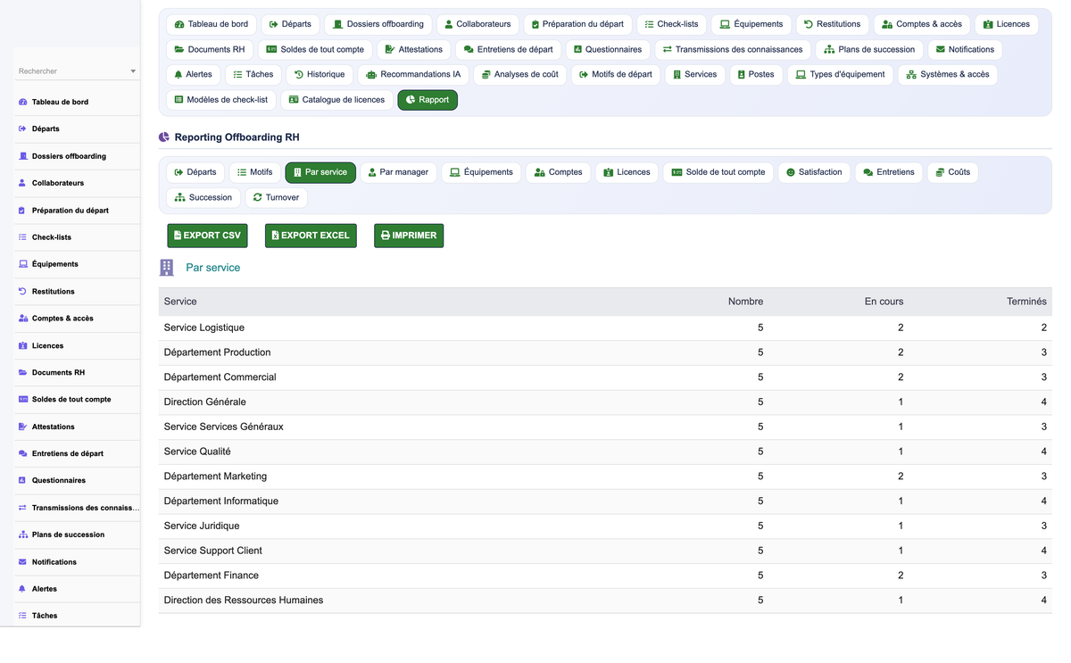Switch to the Par manager report tab
Screen dimensions: 1071x663
click(x=398, y=172)
